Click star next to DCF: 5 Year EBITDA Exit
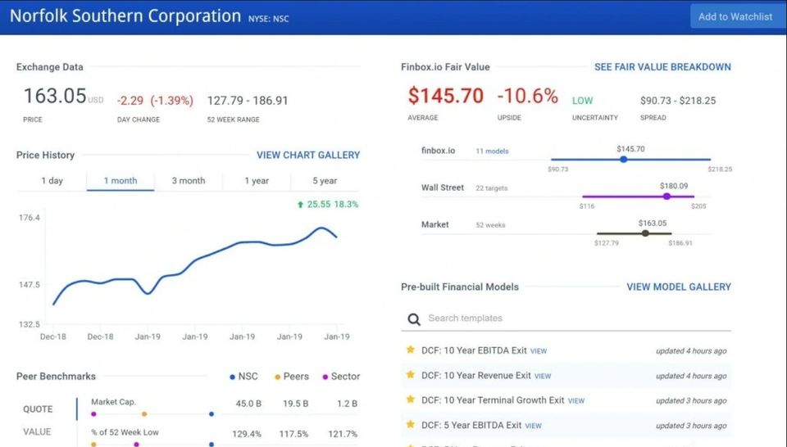Screen dimensions: 787x447 pyautogui.click(x=411, y=424)
